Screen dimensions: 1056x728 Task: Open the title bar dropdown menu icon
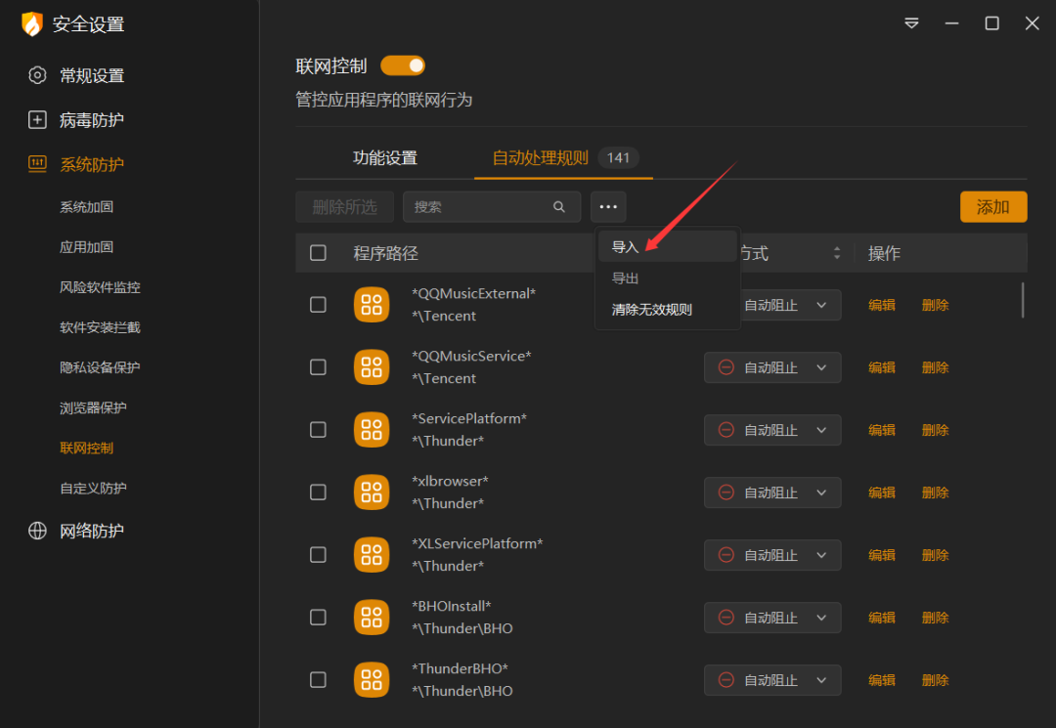coord(911,23)
